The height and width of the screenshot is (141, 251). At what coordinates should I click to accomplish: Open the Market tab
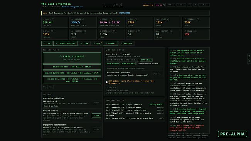[x=110, y=43]
